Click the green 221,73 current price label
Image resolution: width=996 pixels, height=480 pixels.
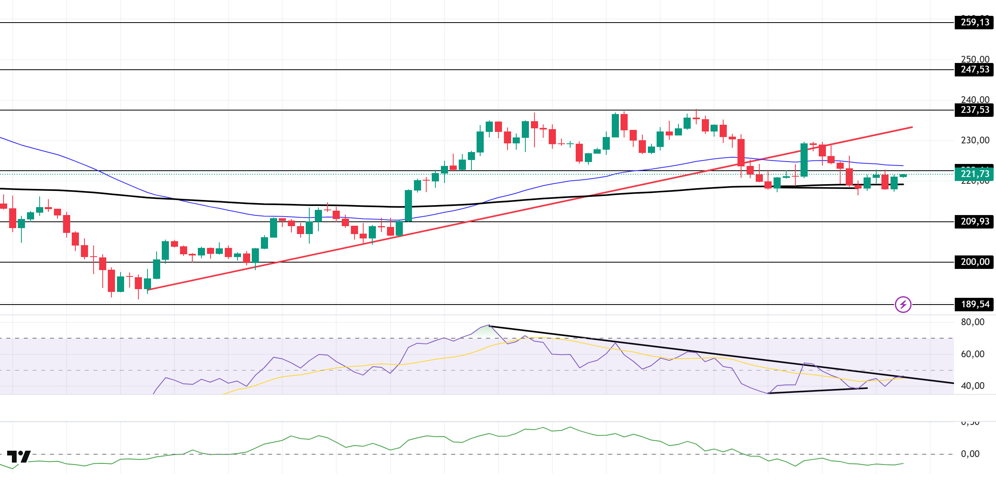tap(975, 174)
